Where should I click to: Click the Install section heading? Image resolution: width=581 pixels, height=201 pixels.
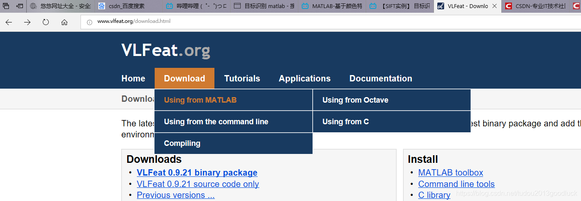[423, 159]
